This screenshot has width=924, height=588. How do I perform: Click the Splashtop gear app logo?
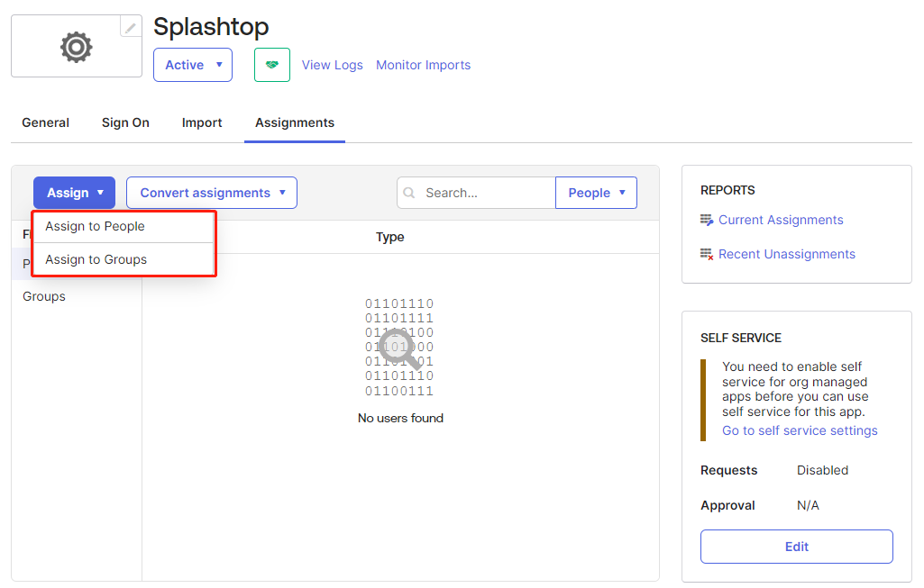pos(77,47)
